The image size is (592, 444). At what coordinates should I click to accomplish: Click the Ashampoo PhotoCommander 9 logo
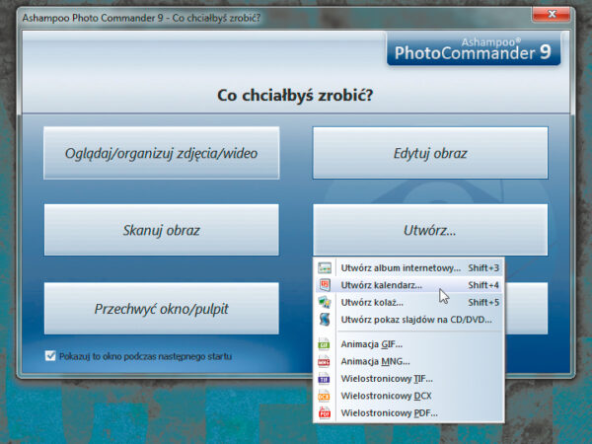point(473,49)
